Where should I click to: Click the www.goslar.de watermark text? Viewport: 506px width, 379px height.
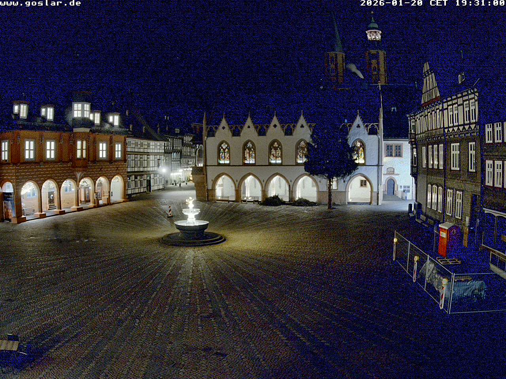point(41,4)
